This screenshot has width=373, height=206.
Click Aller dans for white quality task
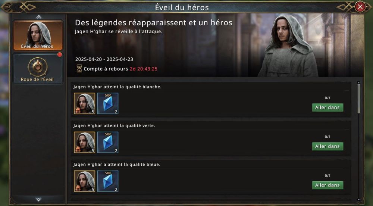[327, 107]
